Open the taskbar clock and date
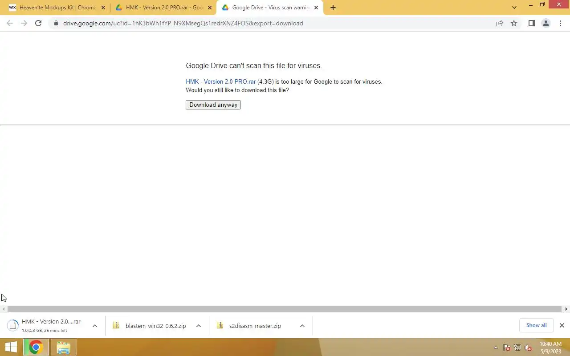The height and width of the screenshot is (356, 570). pos(550,348)
